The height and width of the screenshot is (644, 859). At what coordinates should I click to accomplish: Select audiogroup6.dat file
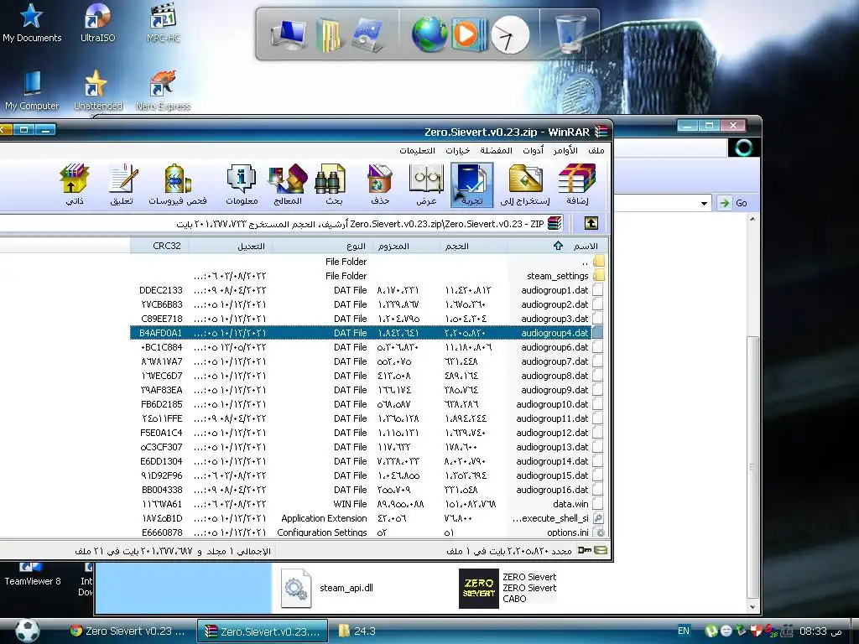(367, 346)
